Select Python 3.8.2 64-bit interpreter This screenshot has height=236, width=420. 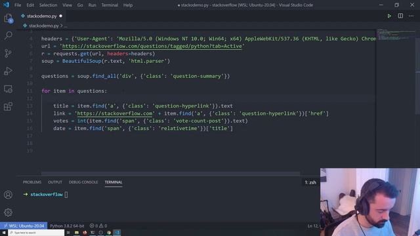pos(67,226)
